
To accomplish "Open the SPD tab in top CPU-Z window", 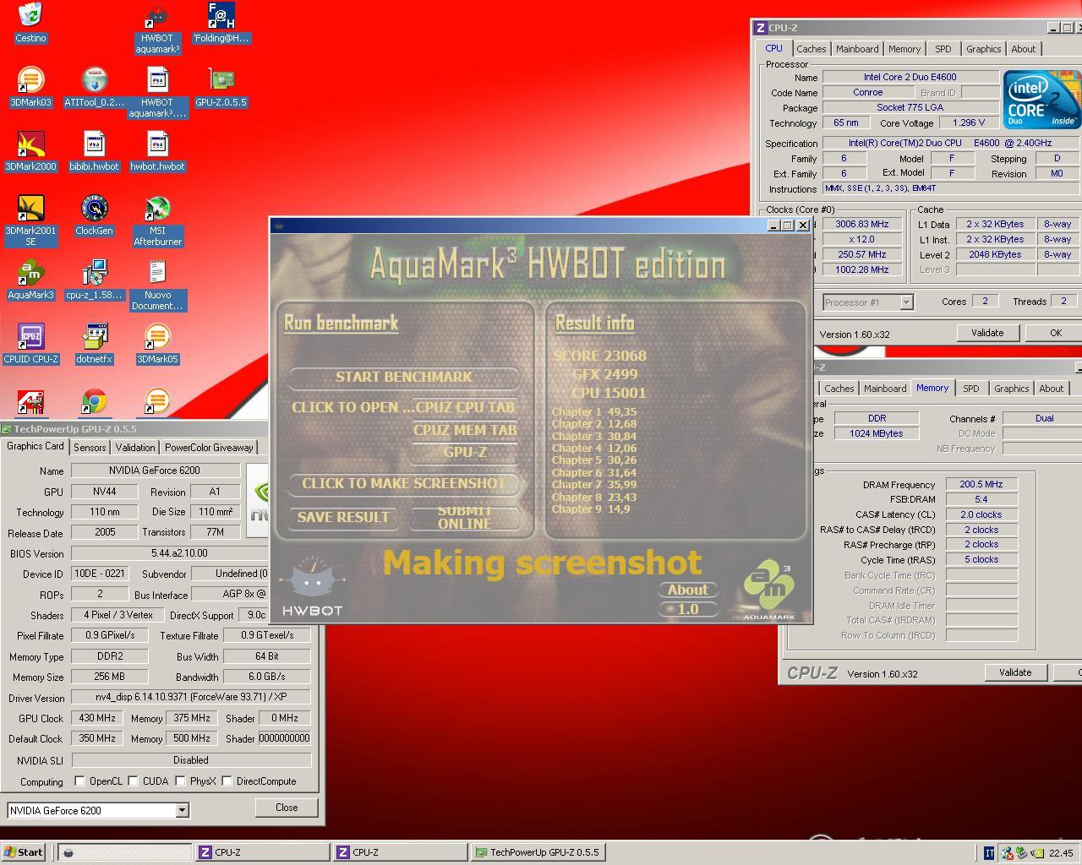I will pos(943,49).
